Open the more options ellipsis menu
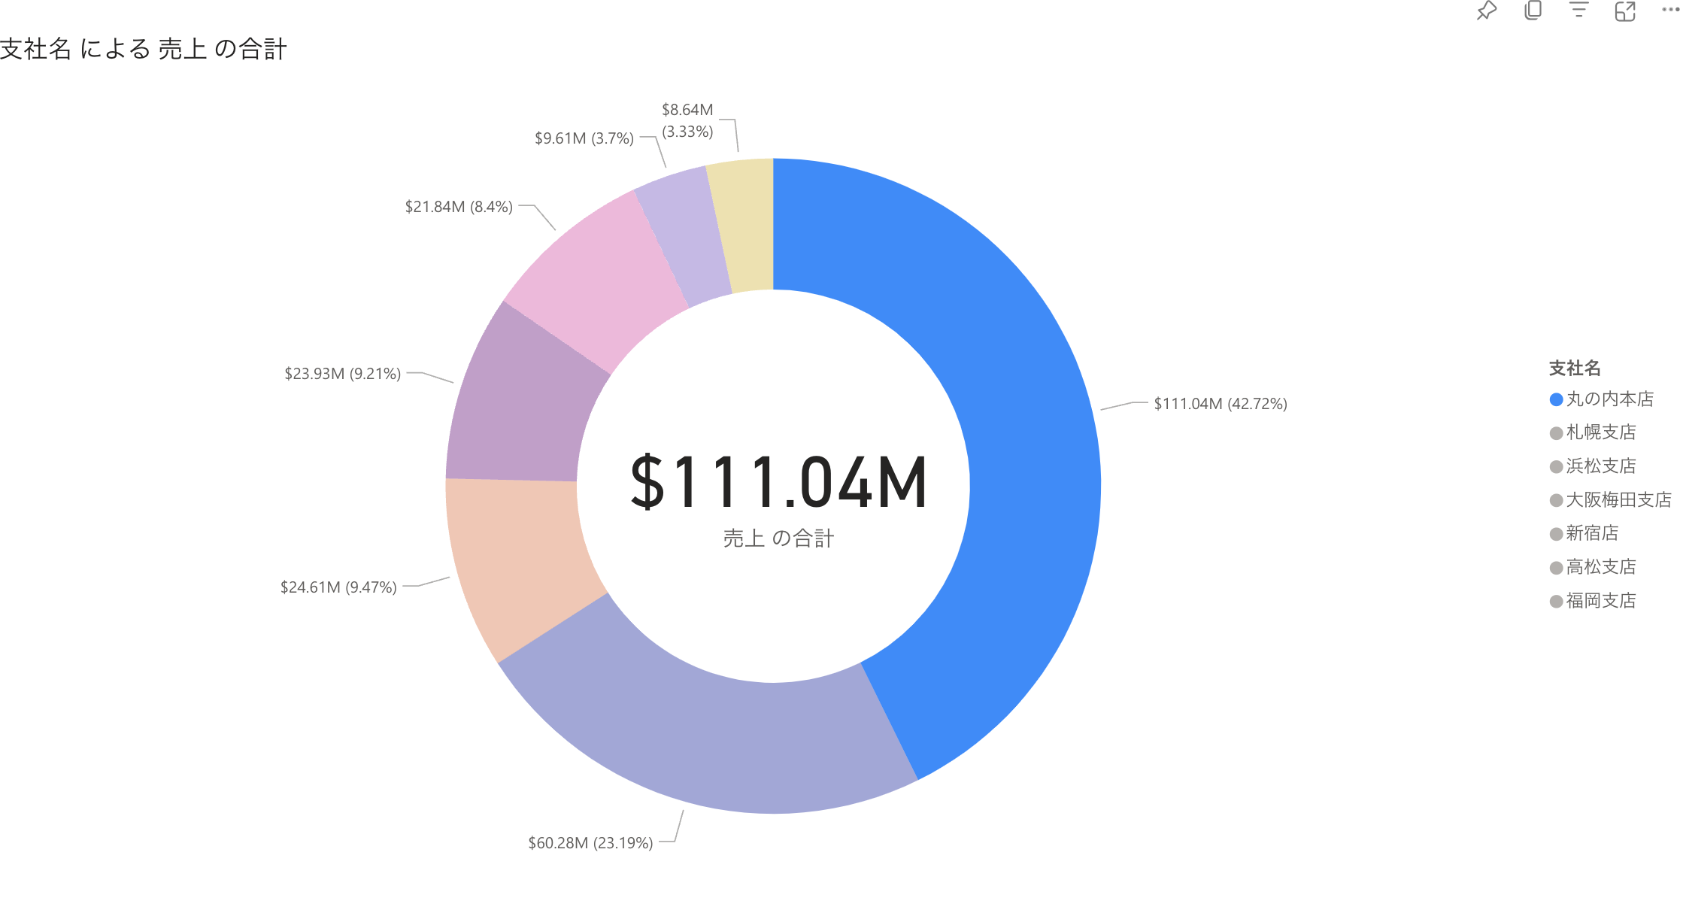 1670,11
